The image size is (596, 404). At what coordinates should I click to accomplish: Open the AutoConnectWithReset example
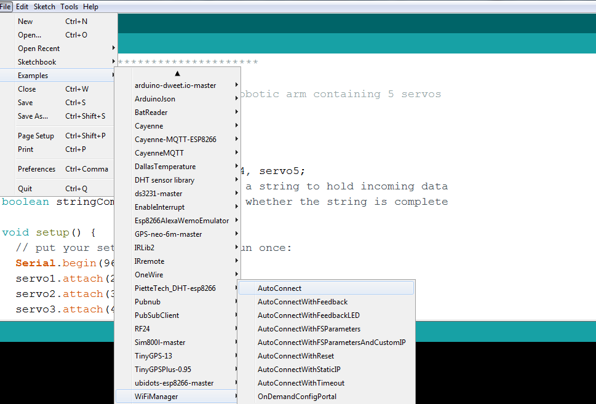click(326, 356)
